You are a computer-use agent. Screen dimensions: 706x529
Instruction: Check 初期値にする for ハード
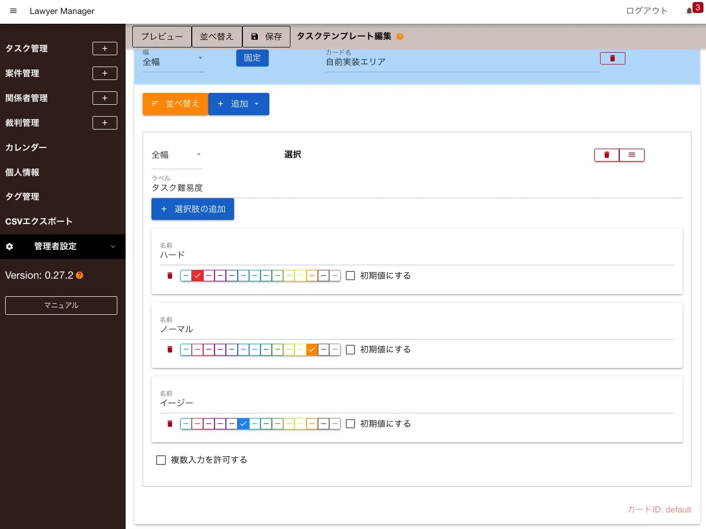[350, 276]
